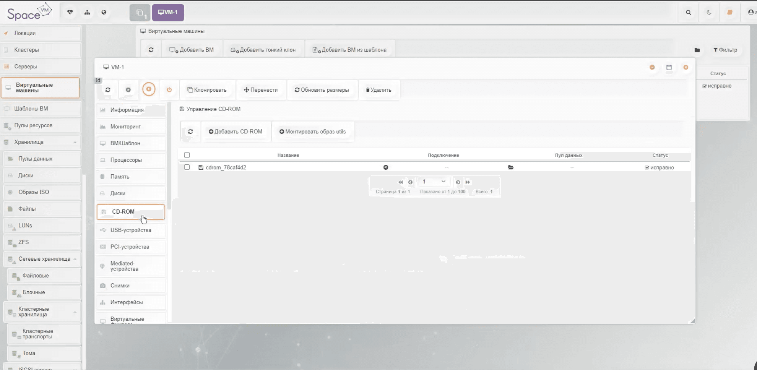The width and height of the screenshot is (757, 370).
Task: Open the folder icon in cdrom row
Action: pyautogui.click(x=510, y=167)
